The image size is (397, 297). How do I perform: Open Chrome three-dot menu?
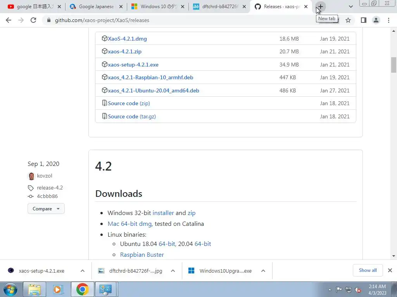coord(388,20)
